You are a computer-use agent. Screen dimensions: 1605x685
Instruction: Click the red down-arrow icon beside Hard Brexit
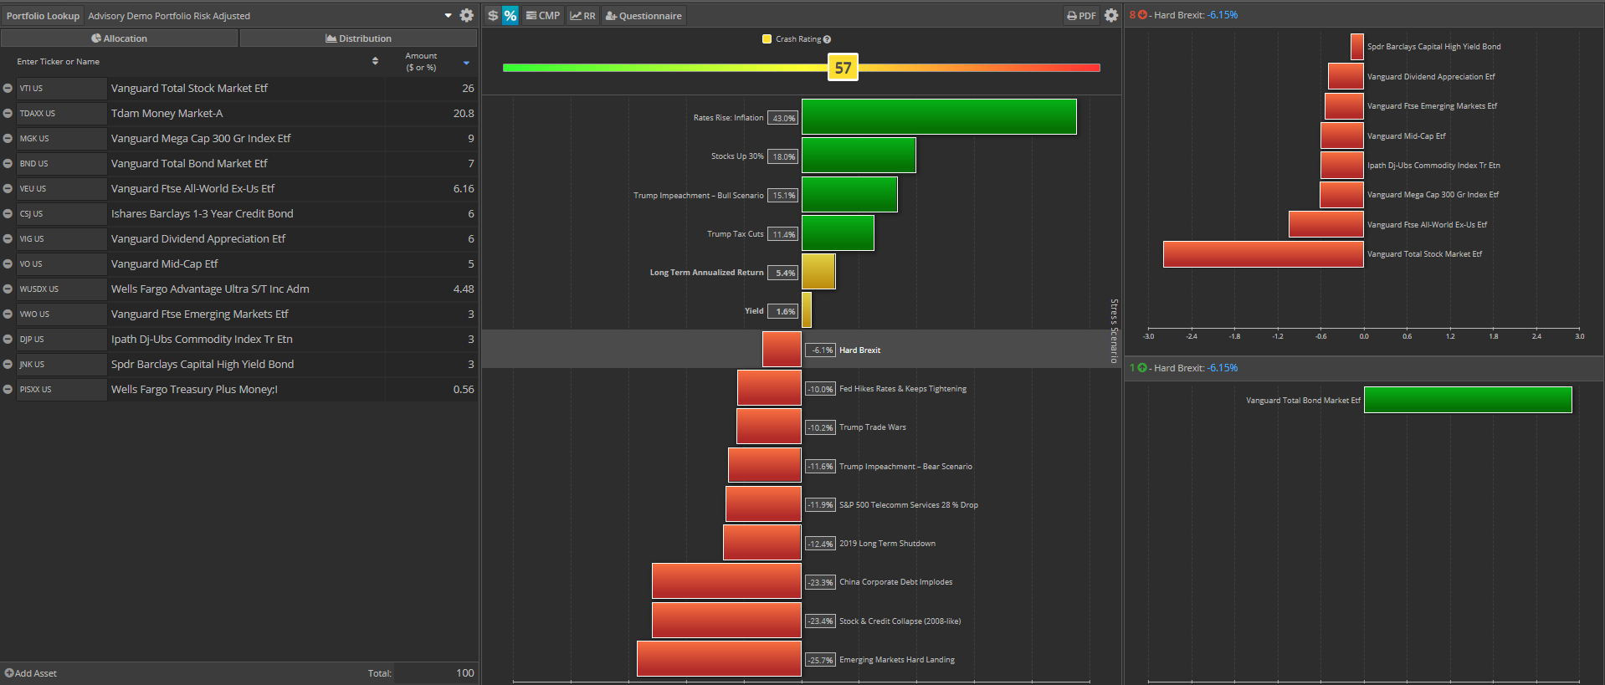tap(1142, 15)
